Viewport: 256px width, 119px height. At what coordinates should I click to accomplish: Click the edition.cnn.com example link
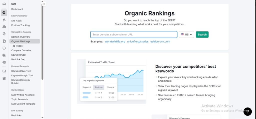[x=160, y=42]
